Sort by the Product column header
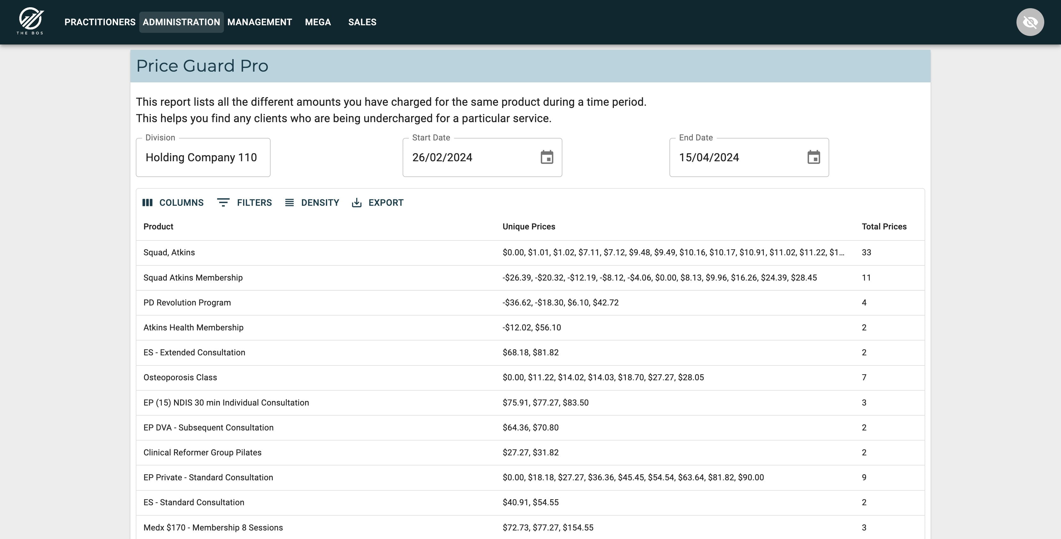The width and height of the screenshot is (1061, 539). [158, 227]
